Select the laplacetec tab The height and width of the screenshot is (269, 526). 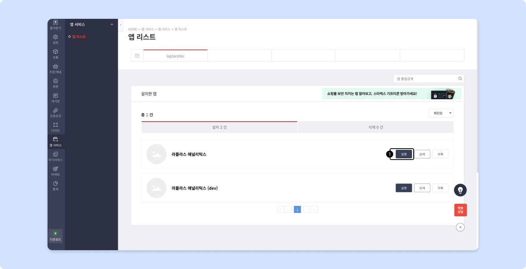pyautogui.click(x=175, y=56)
